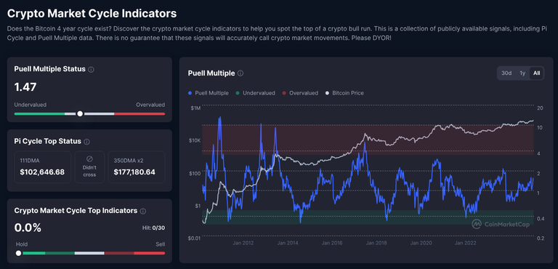Open info icon for Crypto Market Cycle Top Indicators
Screen dimensions: 558x269
click(x=143, y=212)
